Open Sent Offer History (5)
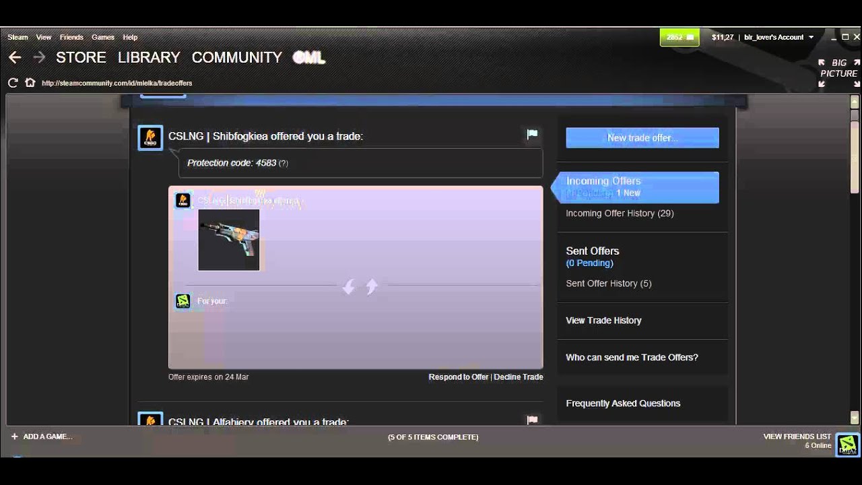This screenshot has height=485, width=862. (x=609, y=284)
